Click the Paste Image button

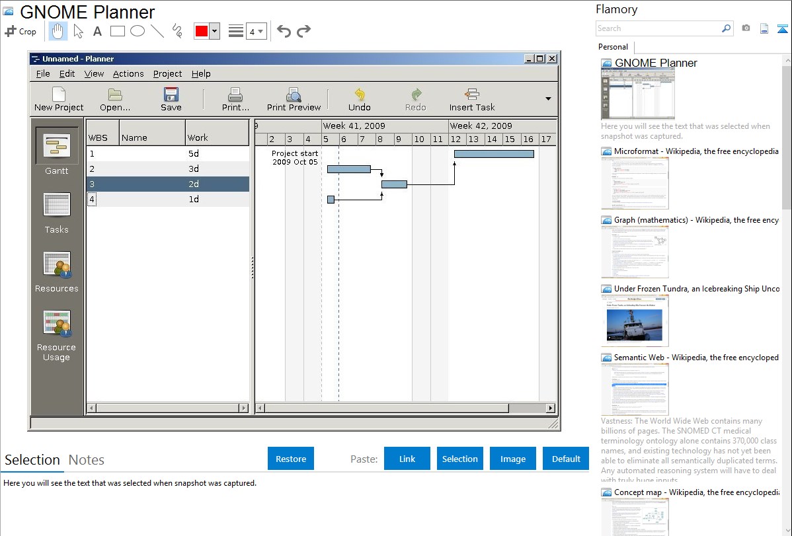pos(512,459)
